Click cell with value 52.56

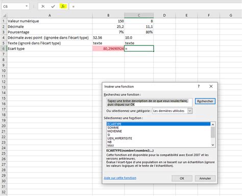pyautogui.click(x=108, y=38)
